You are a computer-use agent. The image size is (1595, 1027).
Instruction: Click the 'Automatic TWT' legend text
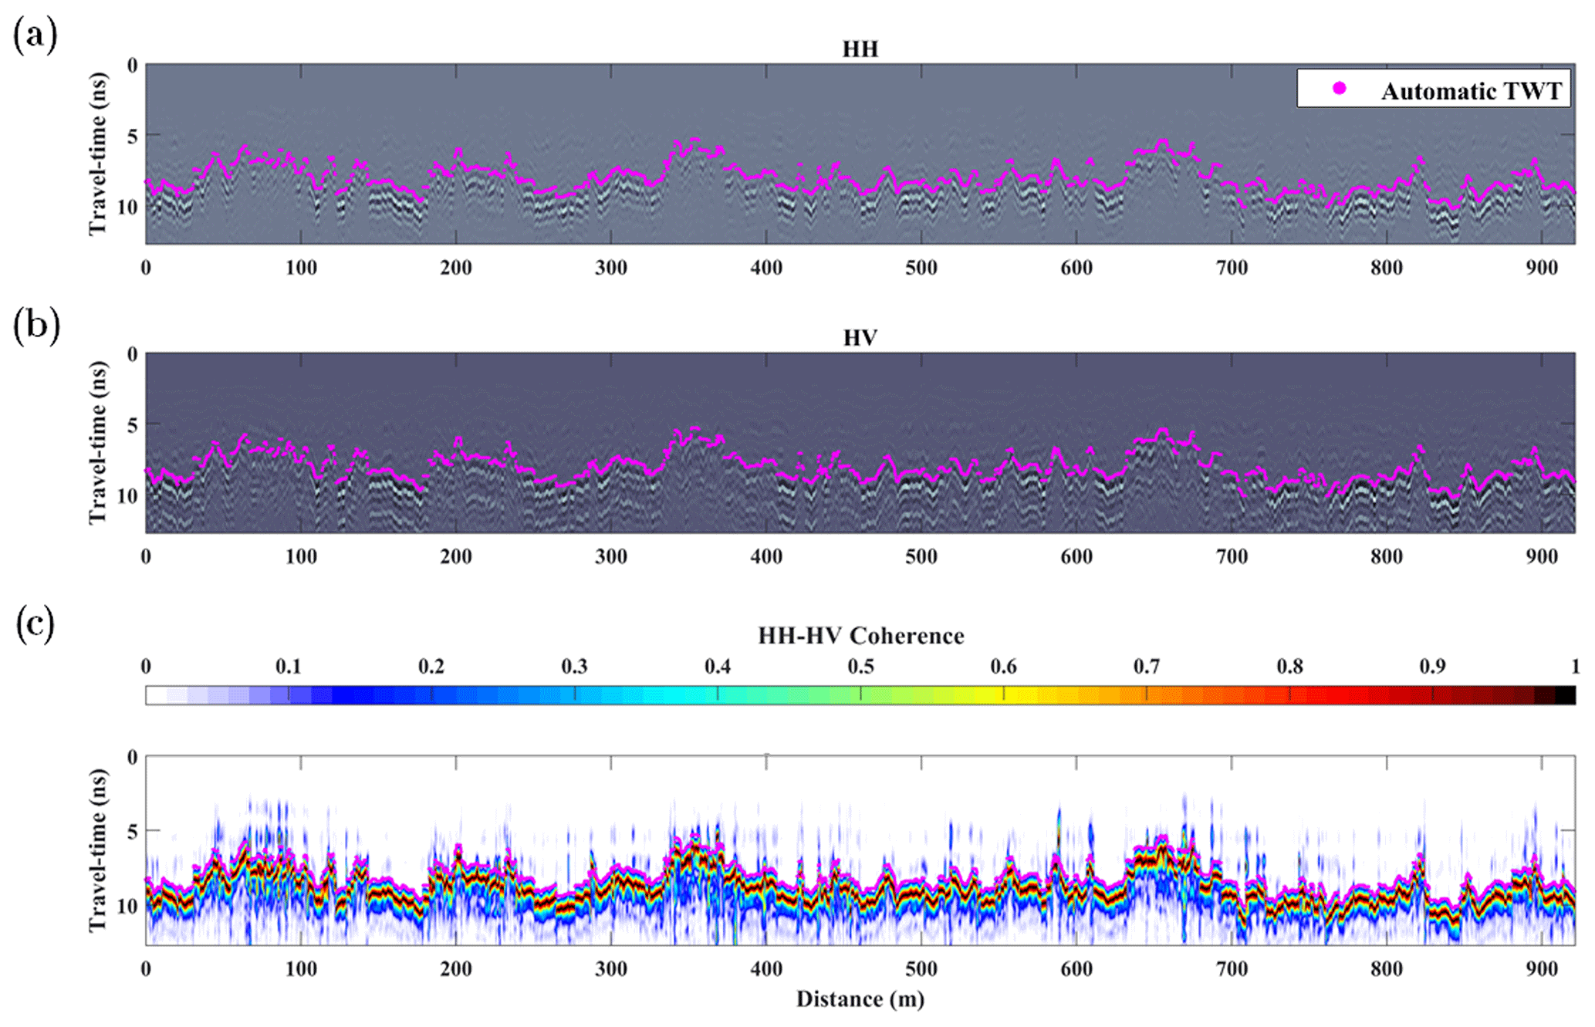pyautogui.click(x=1471, y=91)
